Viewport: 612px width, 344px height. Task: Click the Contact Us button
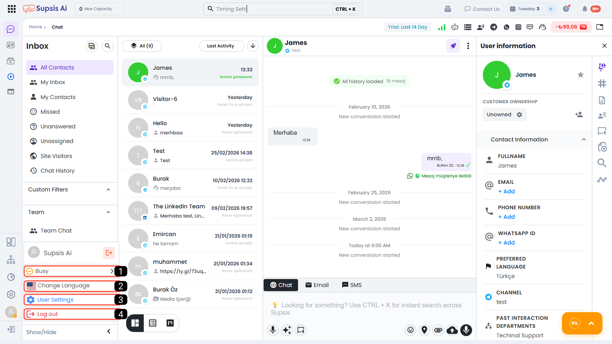[482, 9]
